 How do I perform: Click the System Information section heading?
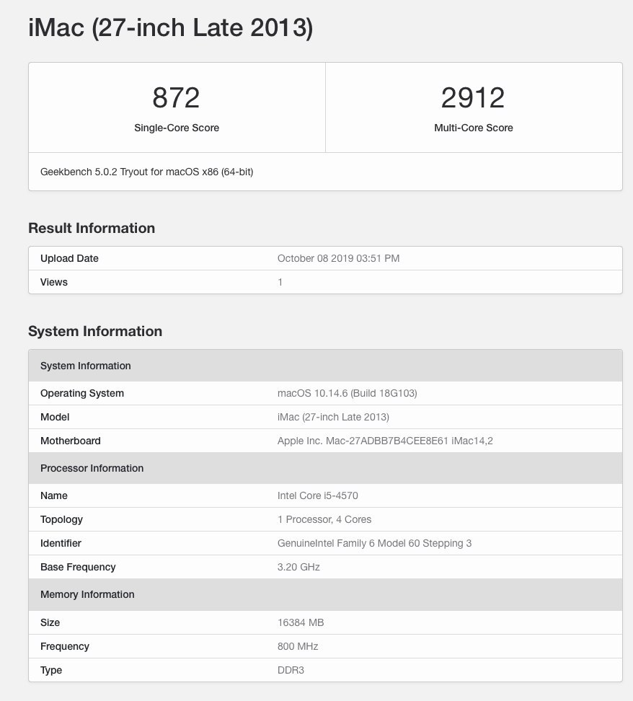[x=95, y=331]
